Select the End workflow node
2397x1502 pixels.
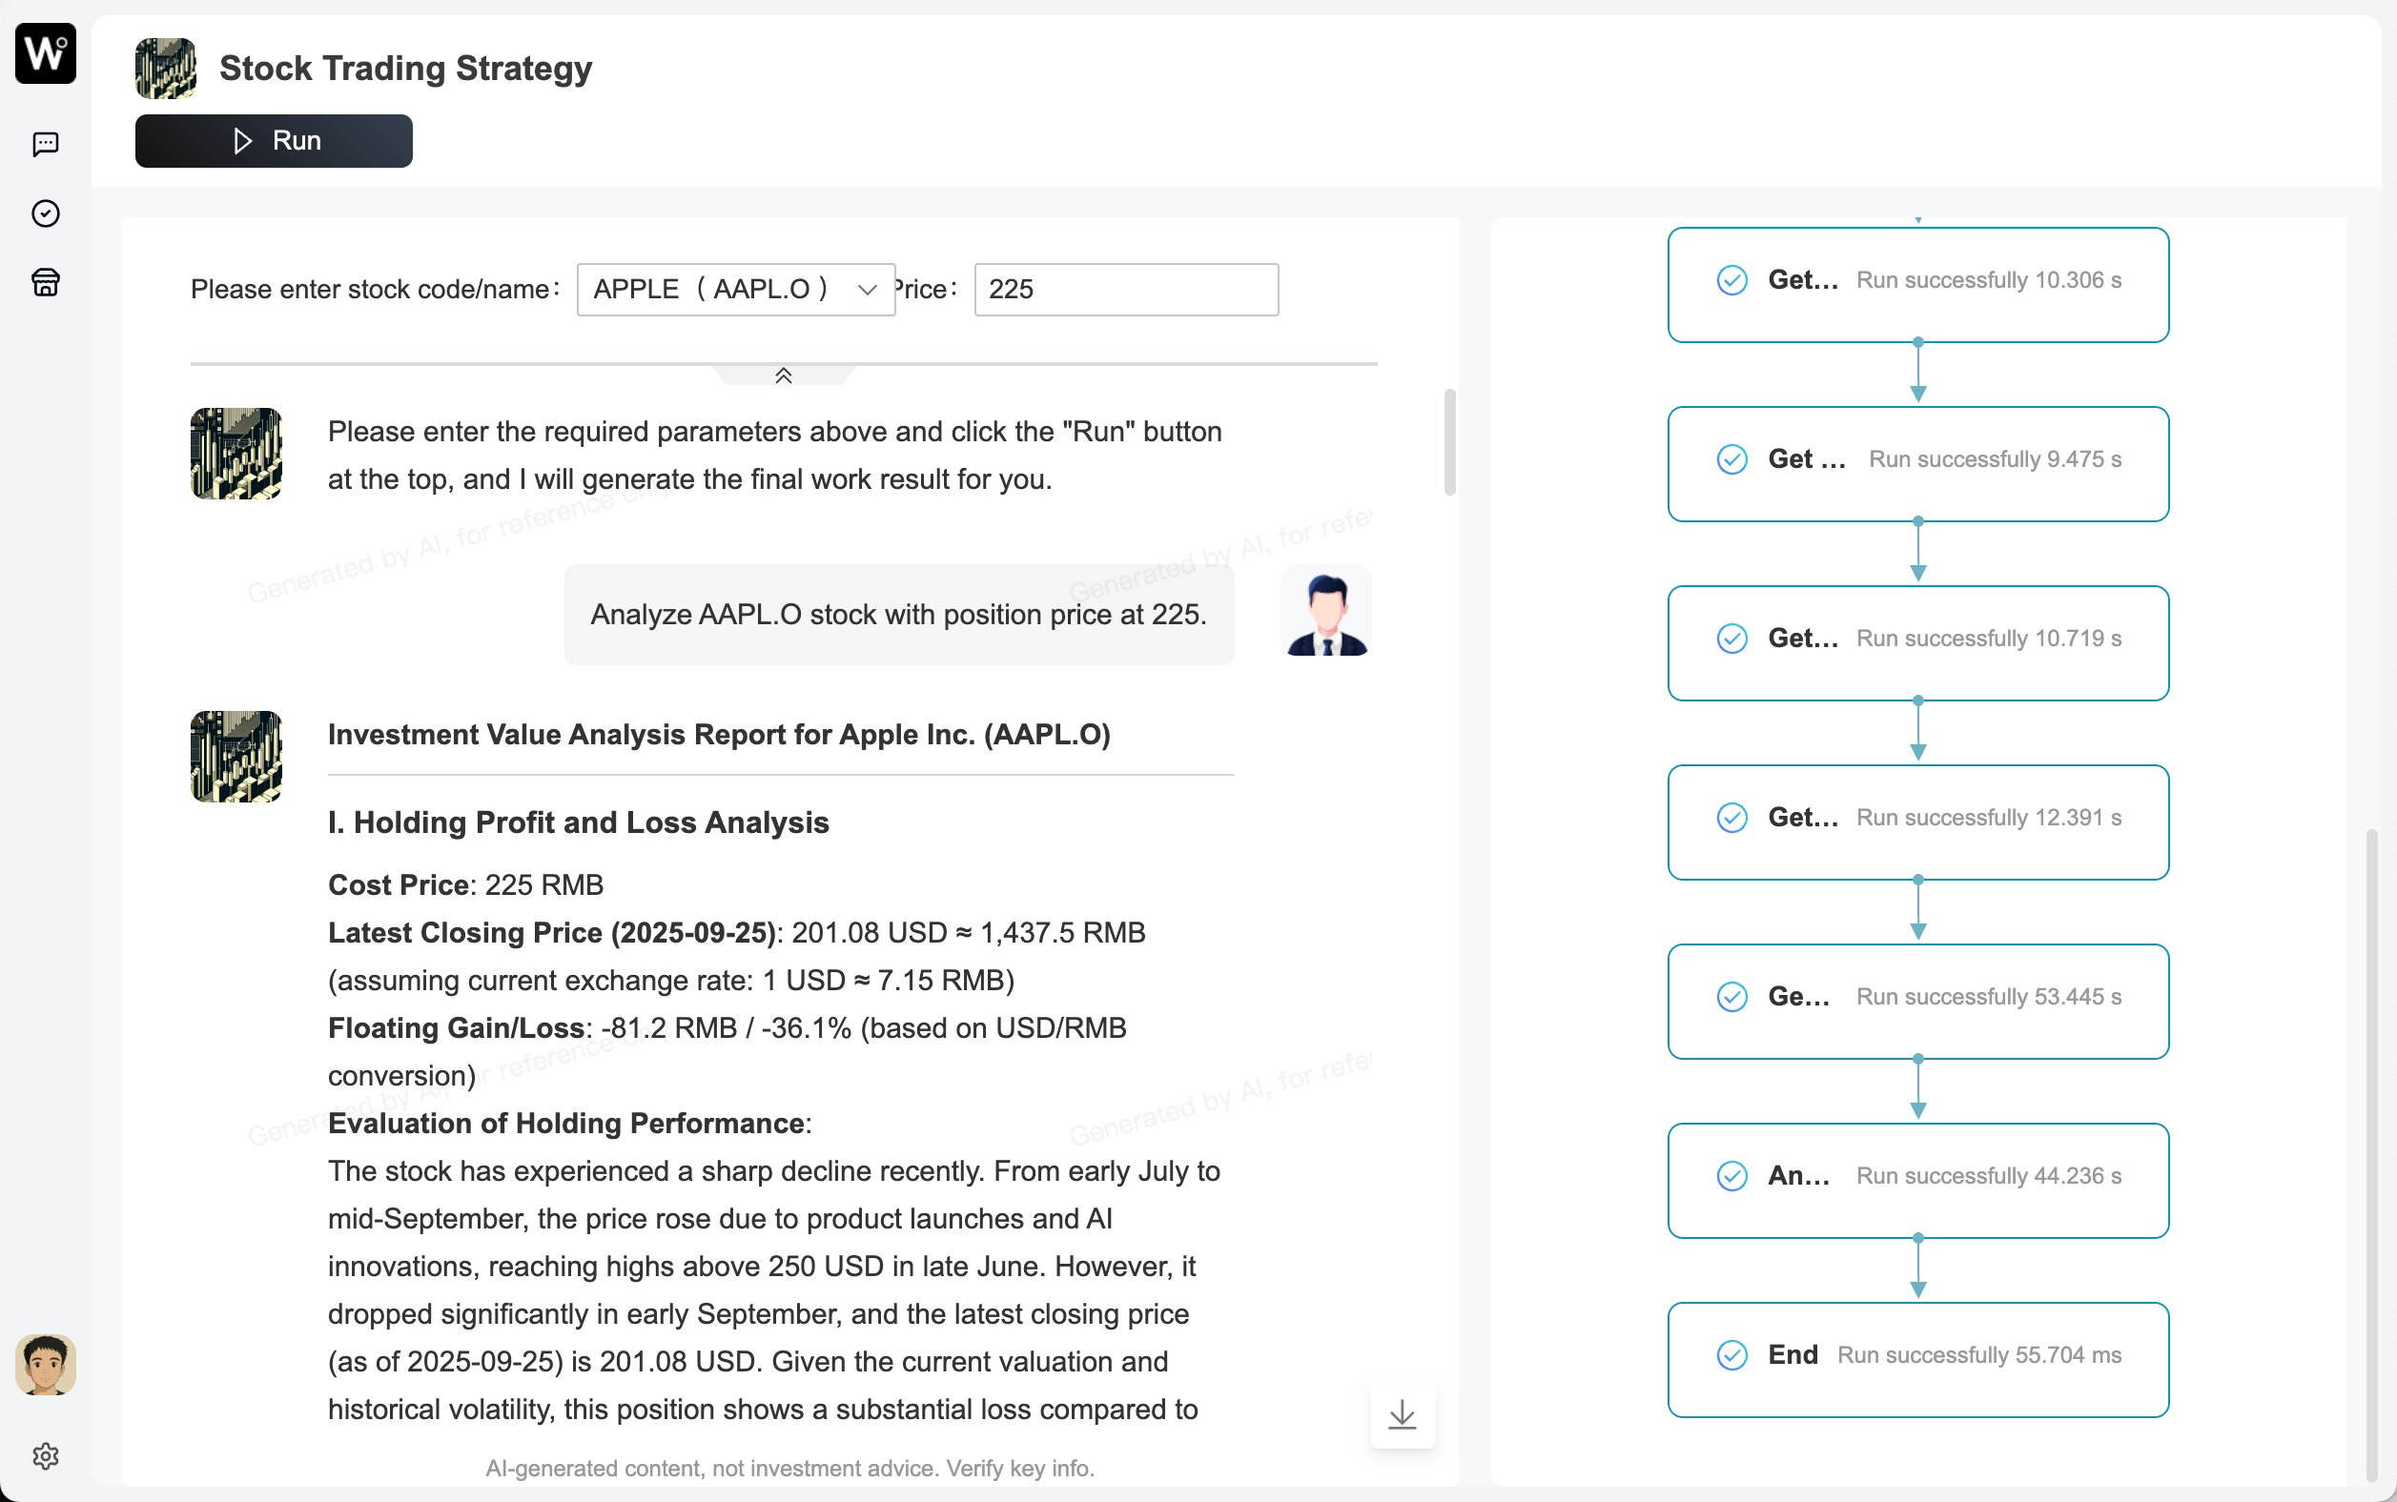pos(1917,1359)
